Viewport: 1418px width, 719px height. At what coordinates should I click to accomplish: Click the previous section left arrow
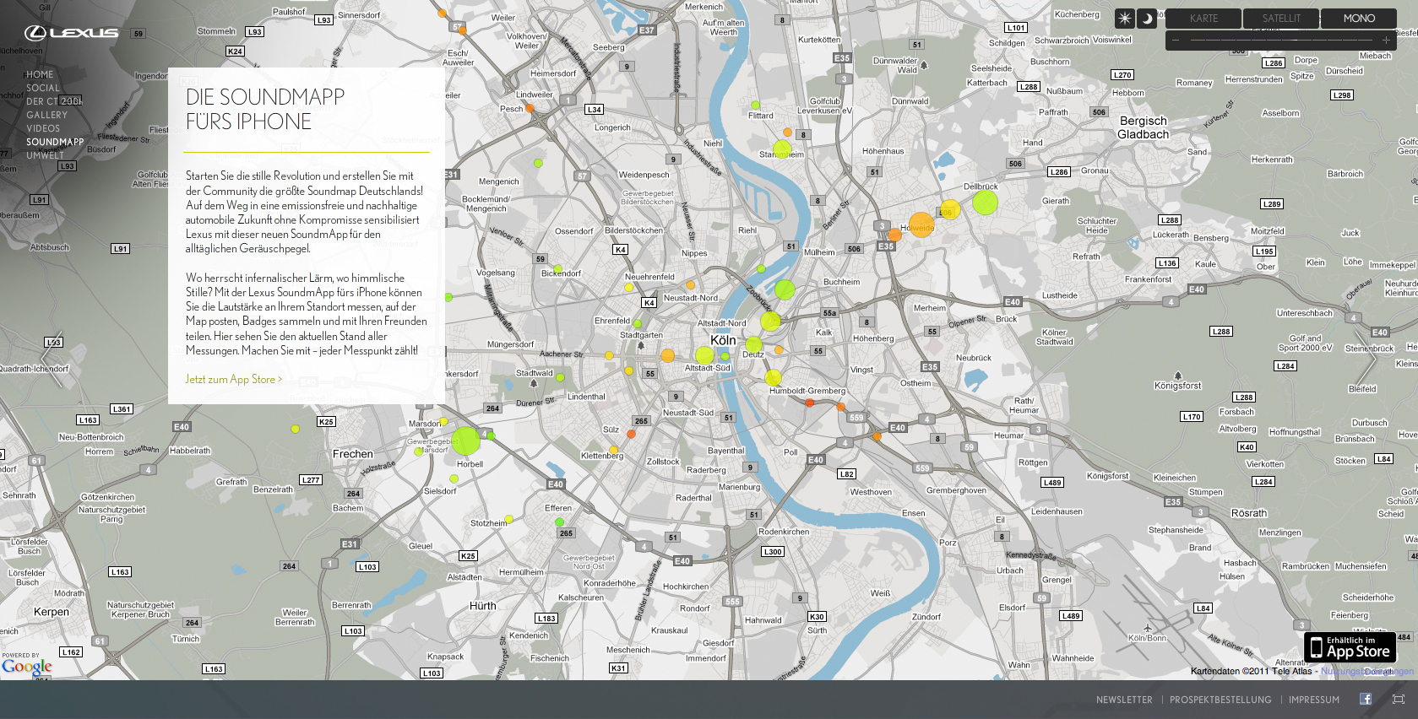50,359
